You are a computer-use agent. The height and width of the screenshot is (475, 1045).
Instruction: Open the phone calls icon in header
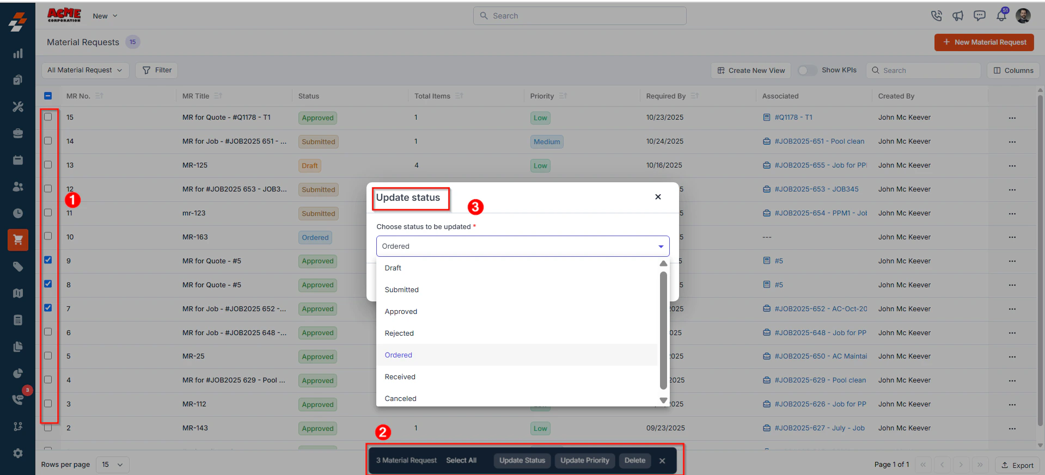click(x=936, y=16)
